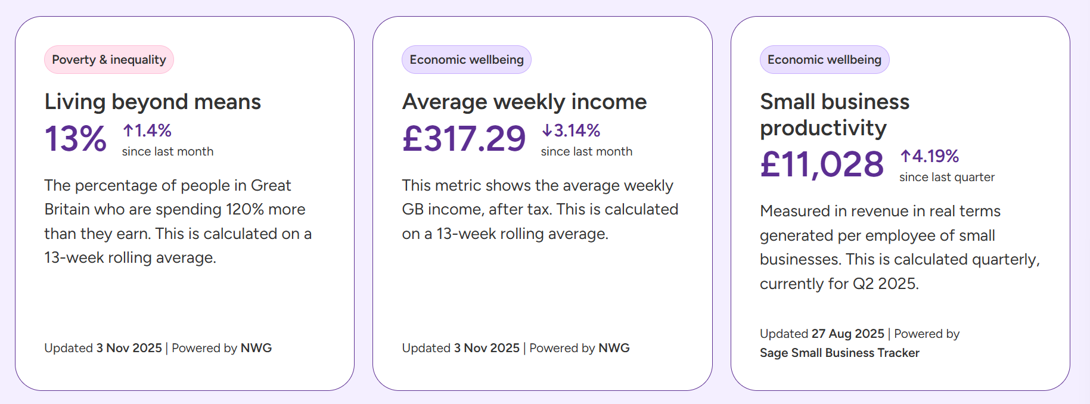Click the up arrow beside 1.4%

(128, 130)
